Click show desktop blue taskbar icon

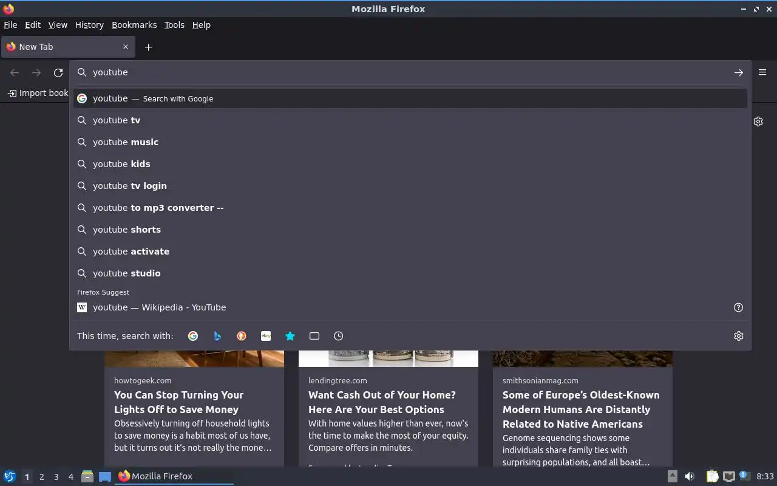105,476
